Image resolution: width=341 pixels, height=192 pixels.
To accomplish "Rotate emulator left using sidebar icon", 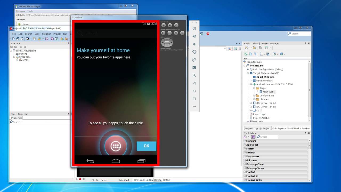I will pyautogui.click(x=194, y=52).
